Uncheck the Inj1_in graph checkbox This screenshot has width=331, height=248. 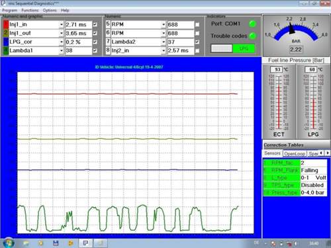pos(95,24)
